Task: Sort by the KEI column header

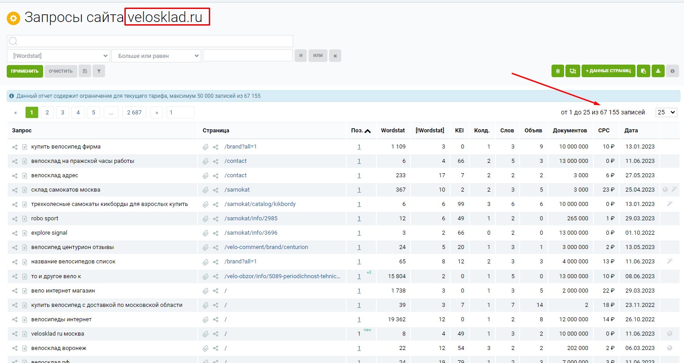Action: [459, 131]
